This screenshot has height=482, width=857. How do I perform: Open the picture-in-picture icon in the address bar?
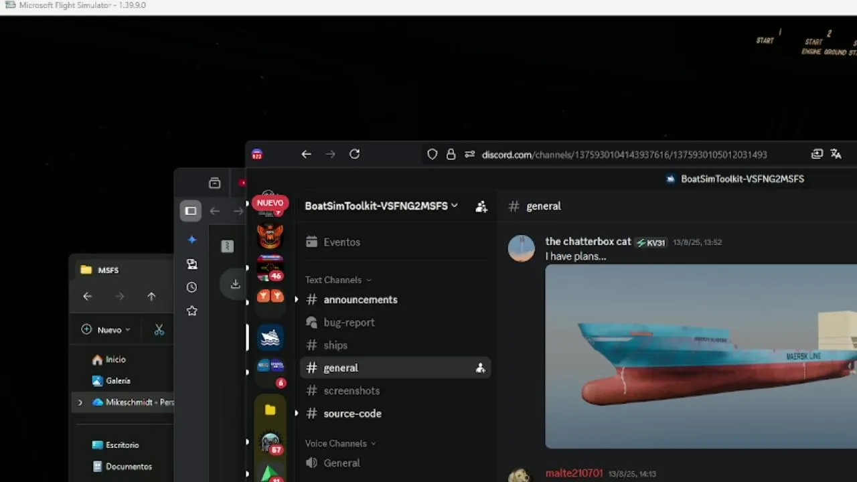point(817,154)
